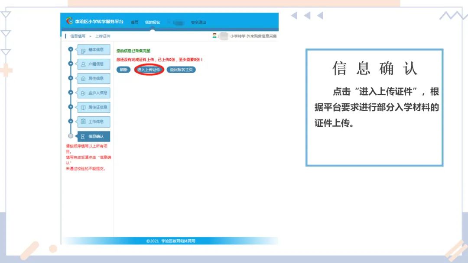Open the 居住证信息 booklet icon
This screenshot has height=263, width=468.
coord(82,107)
